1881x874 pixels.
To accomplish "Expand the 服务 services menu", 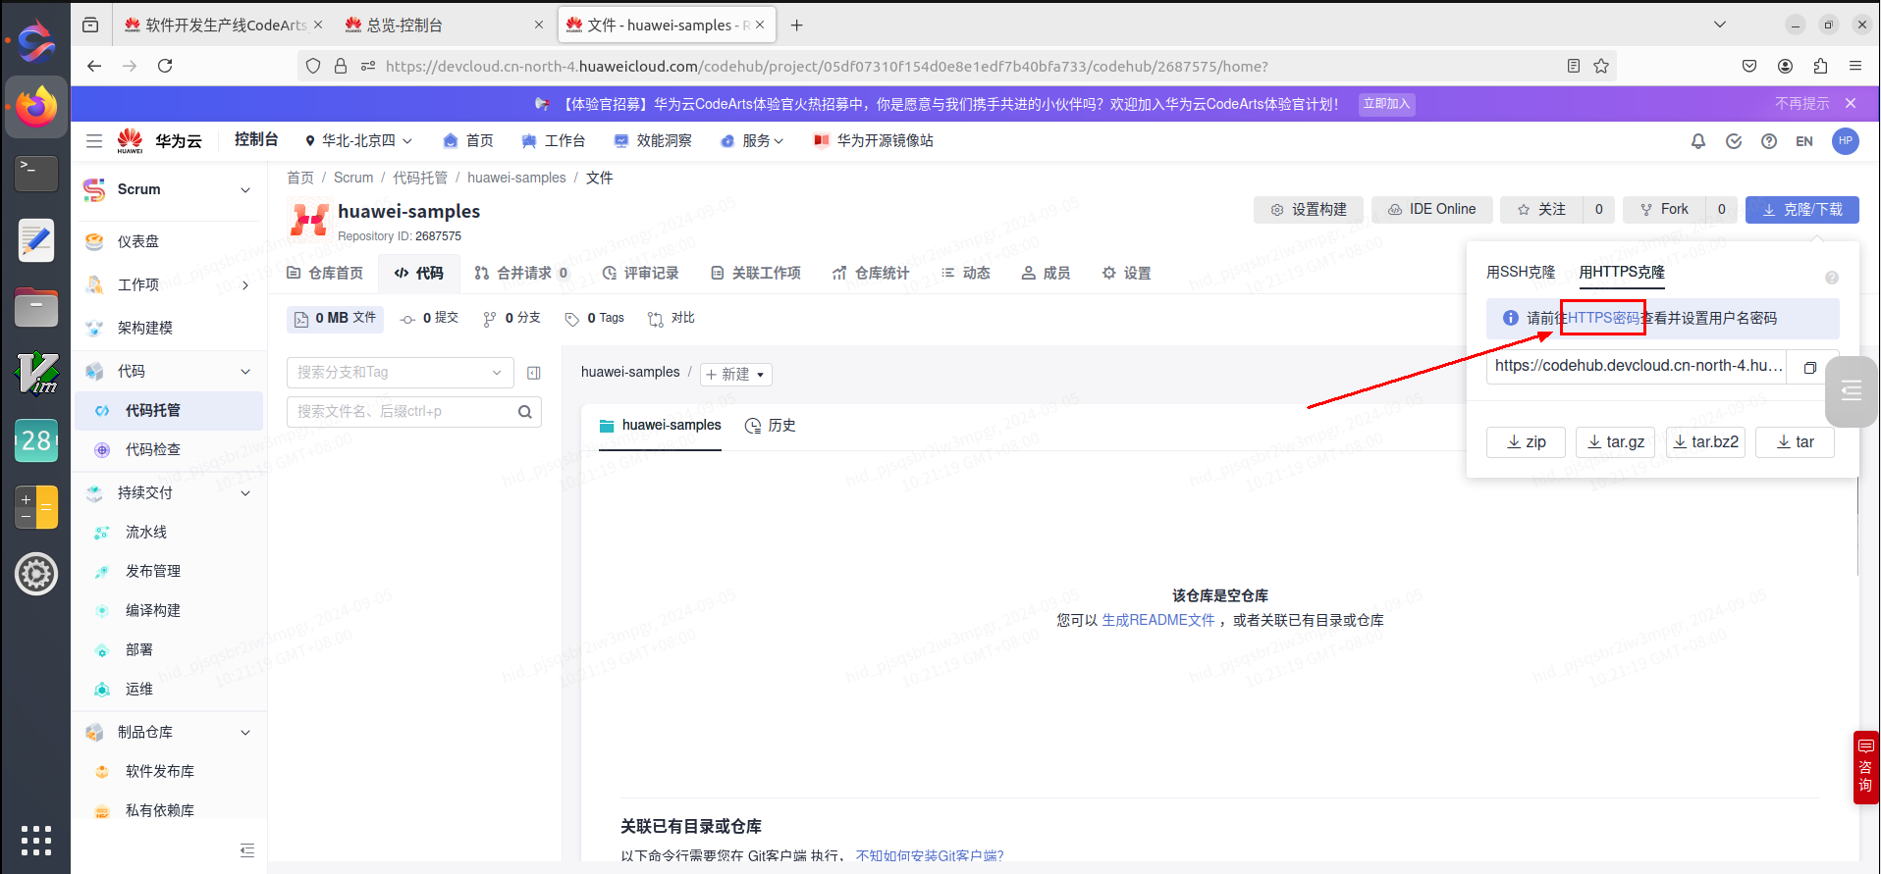I will click(753, 141).
